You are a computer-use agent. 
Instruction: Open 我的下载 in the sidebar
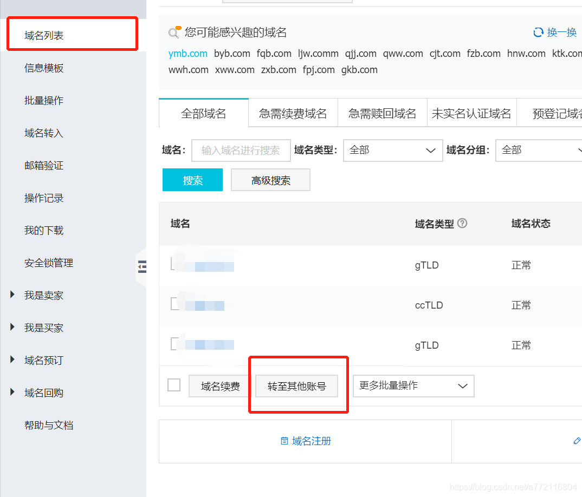[x=44, y=230]
